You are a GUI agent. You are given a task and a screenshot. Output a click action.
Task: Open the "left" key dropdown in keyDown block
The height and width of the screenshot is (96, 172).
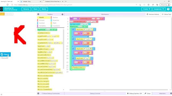[84, 39]
